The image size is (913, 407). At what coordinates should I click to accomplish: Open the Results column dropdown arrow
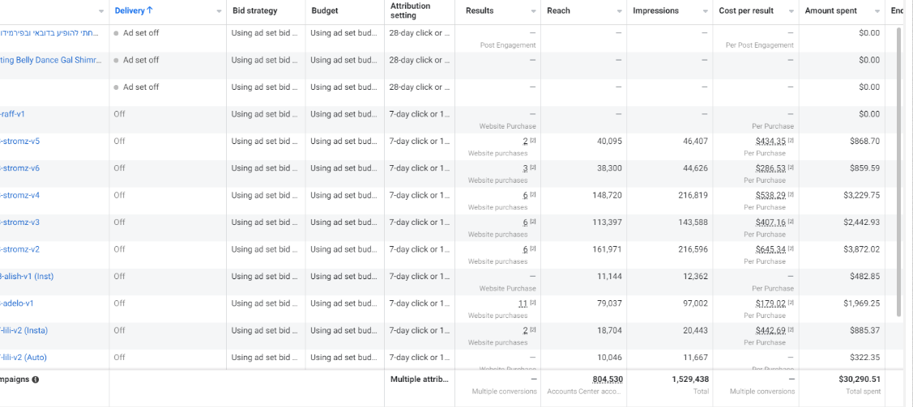click(x=533, y=11)
